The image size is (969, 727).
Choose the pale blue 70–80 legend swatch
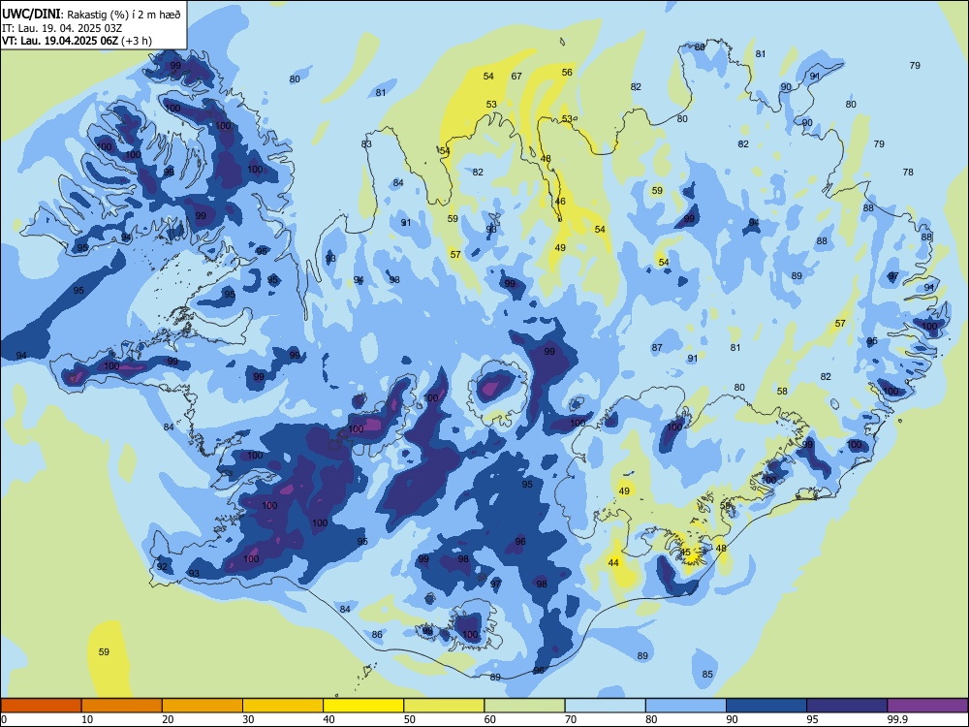[606, 706]
